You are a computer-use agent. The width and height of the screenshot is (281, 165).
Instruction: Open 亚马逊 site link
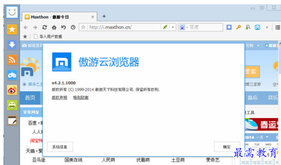coord(39,160)
